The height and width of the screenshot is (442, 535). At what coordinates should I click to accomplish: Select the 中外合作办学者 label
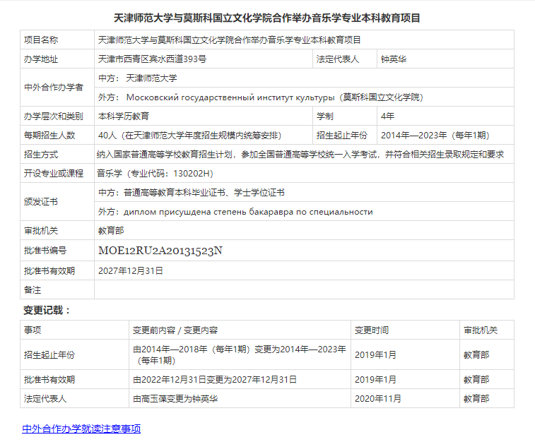pyautogui.click(x=54, y=88)
